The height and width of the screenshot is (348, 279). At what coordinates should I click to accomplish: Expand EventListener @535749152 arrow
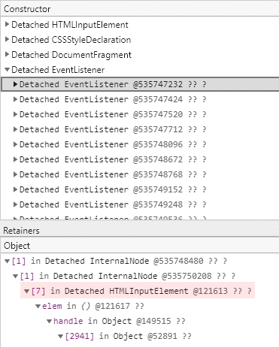coord(15,189)
